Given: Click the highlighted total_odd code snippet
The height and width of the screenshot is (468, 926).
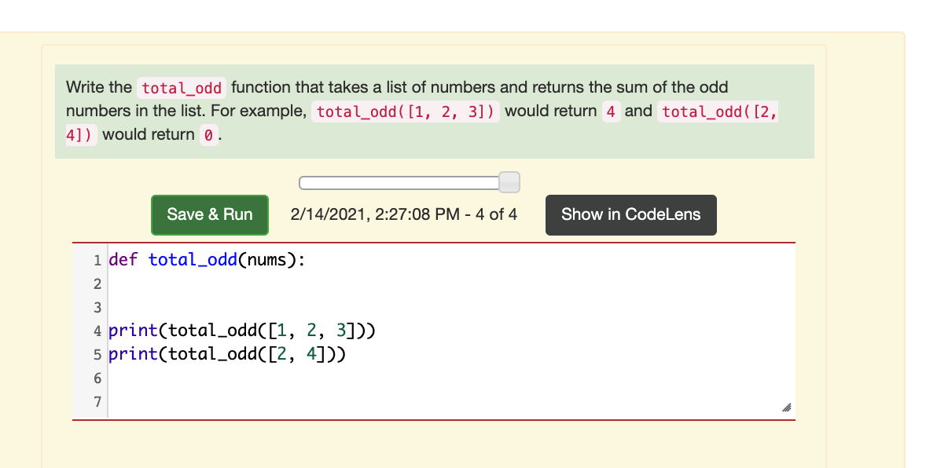Looking at the screenshot, I should click(181, 87).
